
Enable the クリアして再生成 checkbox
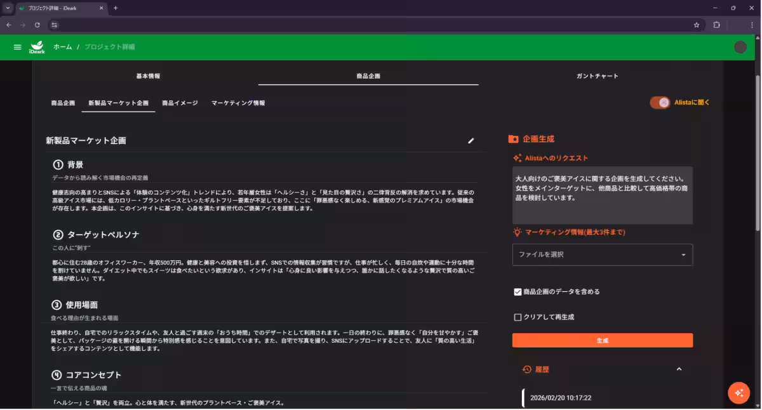click(516, 317)
